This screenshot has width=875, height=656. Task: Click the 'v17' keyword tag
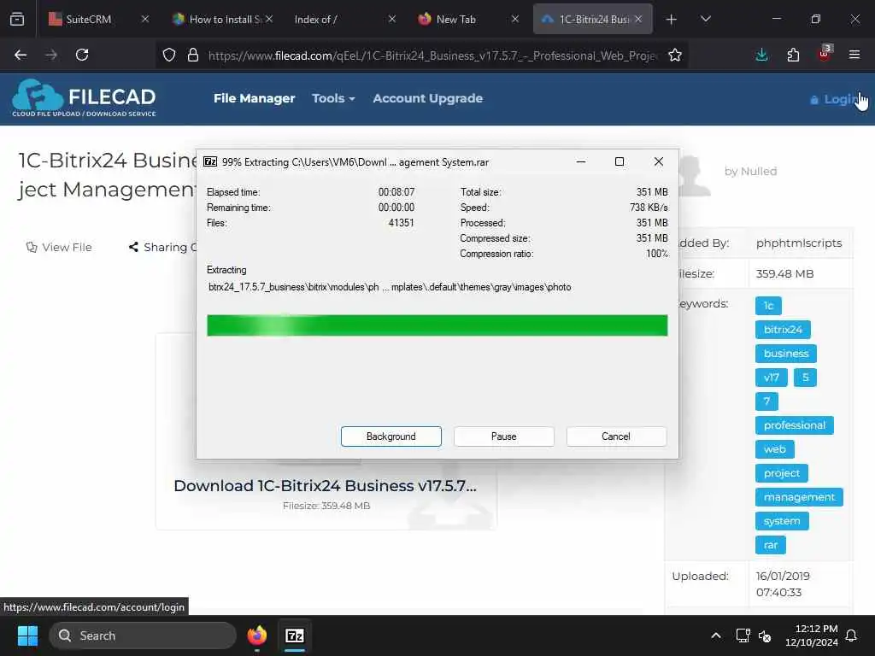coord(772,378)
